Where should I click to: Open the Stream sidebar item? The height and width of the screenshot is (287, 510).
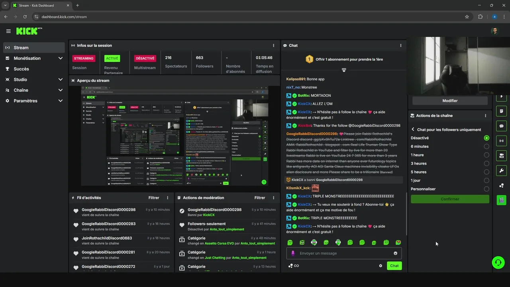[x=34, y=47]
